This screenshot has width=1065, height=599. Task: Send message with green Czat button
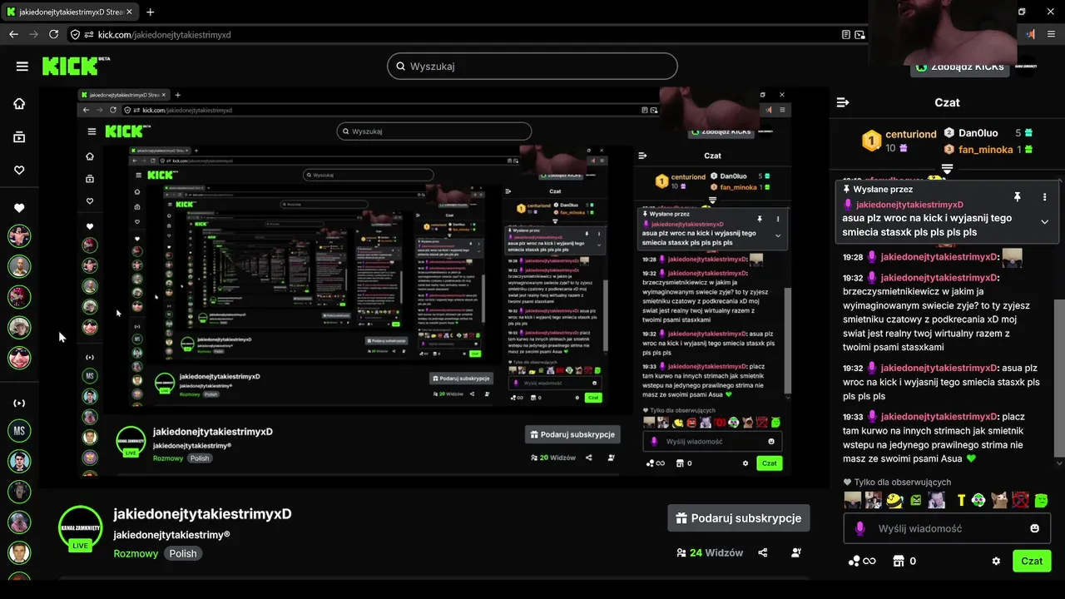1032,561
